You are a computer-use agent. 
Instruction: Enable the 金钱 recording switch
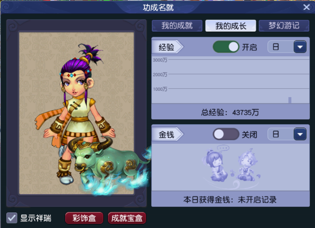(x=226, y=134)
